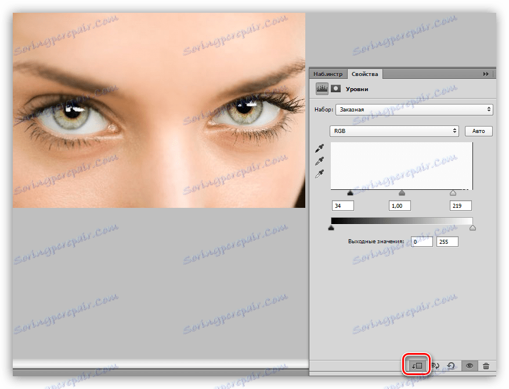This screenshot has height=389, width=509.
Task: Switch to the Наб.инстр tab
Action: [x=328, y=74]
